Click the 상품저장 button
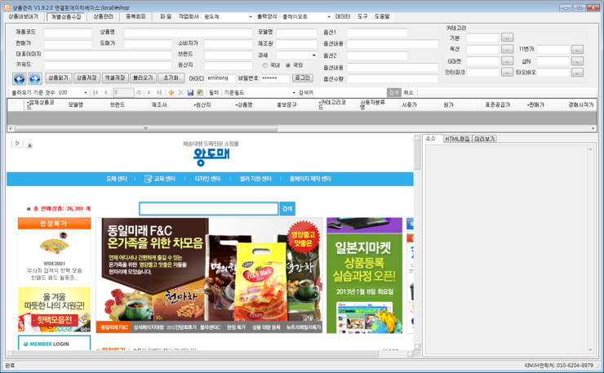This screenshot has width=604, height=373. point(87,78)
